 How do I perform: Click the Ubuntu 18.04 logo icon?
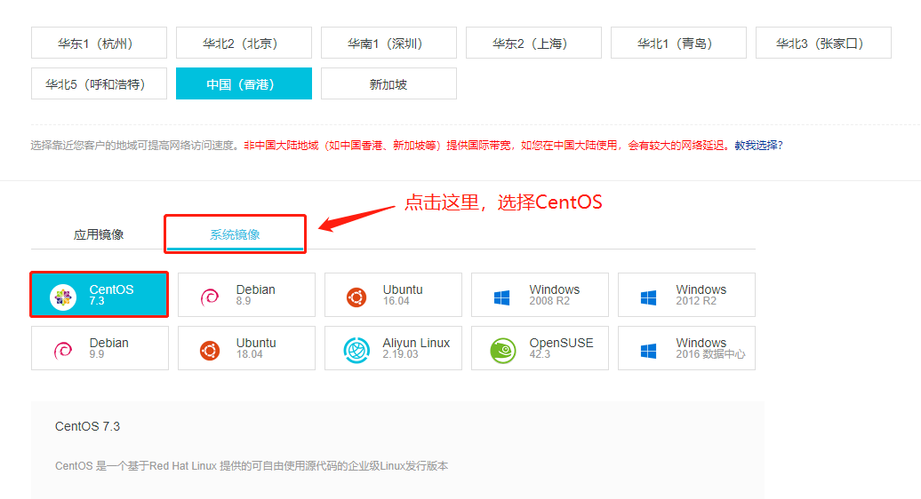[210, 350]
